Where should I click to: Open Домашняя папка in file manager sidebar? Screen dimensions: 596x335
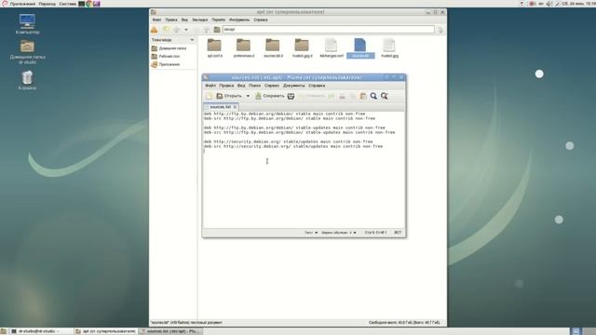(x=169, y=48)
